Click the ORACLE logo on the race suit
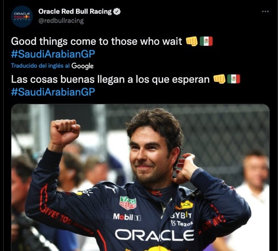This screenshot has width=278, height=251. (x=155, y=235)
